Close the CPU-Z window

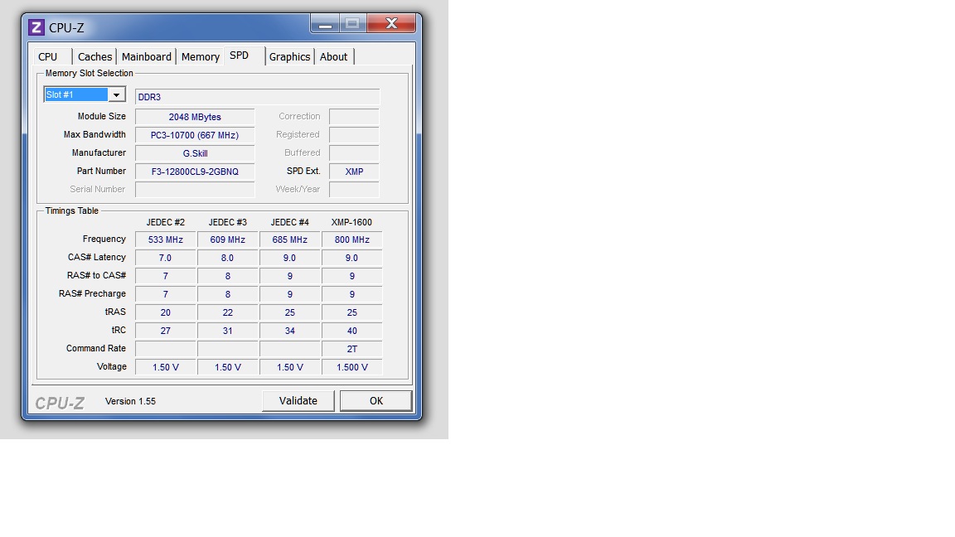coord(391,24)
